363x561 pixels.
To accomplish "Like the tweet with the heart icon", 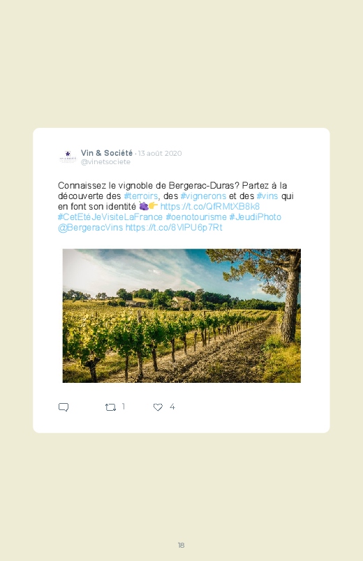I will (x=158, y=407).
